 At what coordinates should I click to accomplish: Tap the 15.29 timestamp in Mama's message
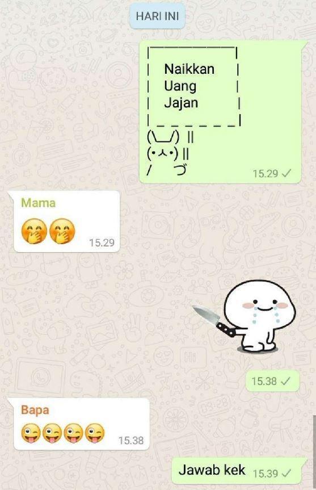tap(102, 242)
